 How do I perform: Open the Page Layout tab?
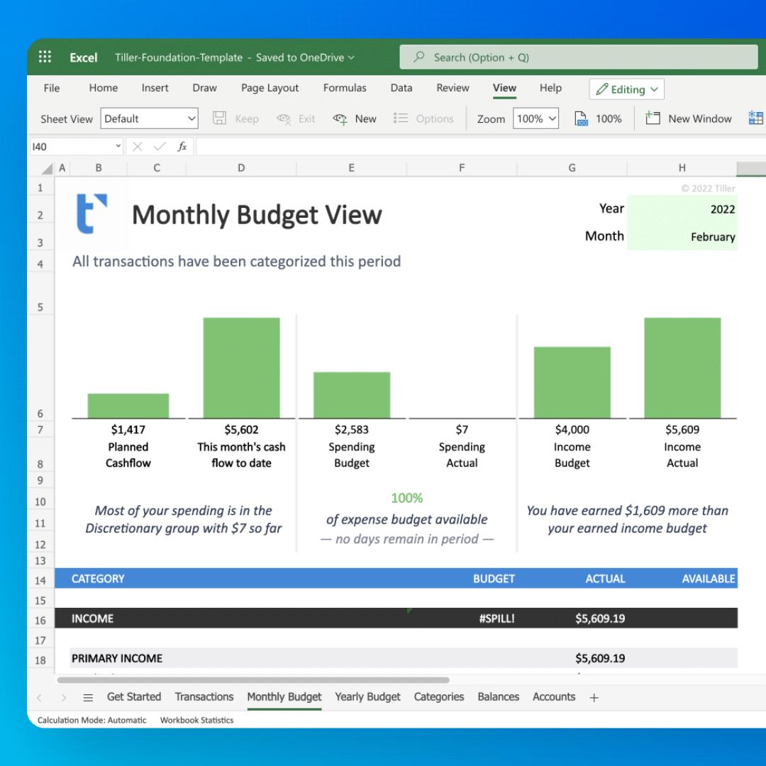[270, 88]
